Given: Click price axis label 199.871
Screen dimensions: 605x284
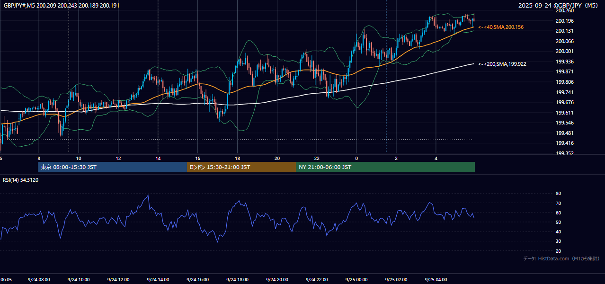Looking at the screenshot, I should tap(564, 71).
